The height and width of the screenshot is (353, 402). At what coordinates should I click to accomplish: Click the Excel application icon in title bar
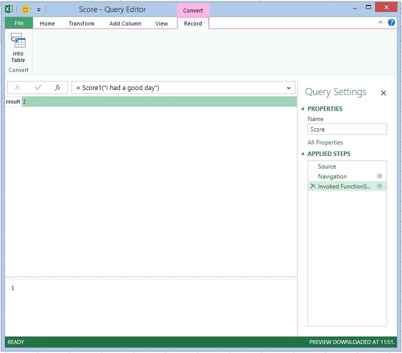(x=9, y=9)
